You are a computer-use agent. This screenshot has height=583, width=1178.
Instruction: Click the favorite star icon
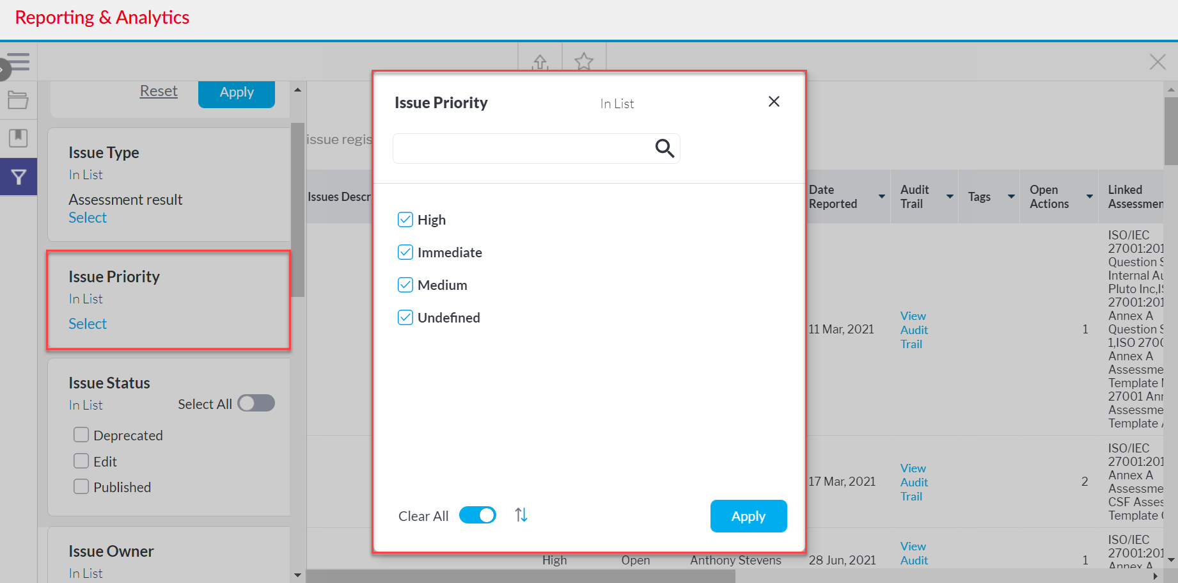[584, 62]
